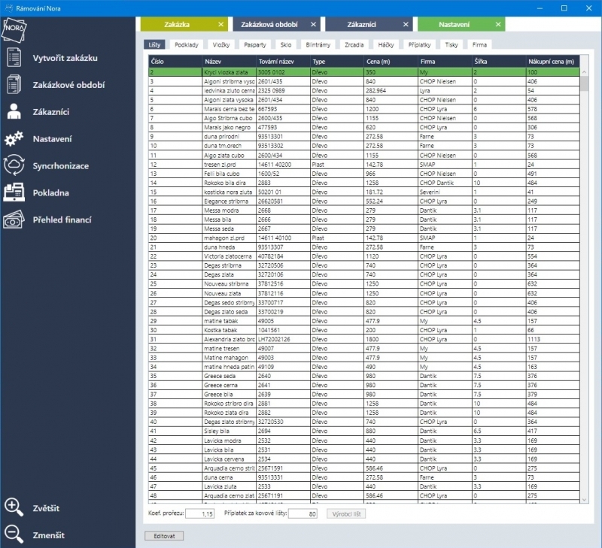Focus the Příplatek za kovové lišty field

click(303, 514)
